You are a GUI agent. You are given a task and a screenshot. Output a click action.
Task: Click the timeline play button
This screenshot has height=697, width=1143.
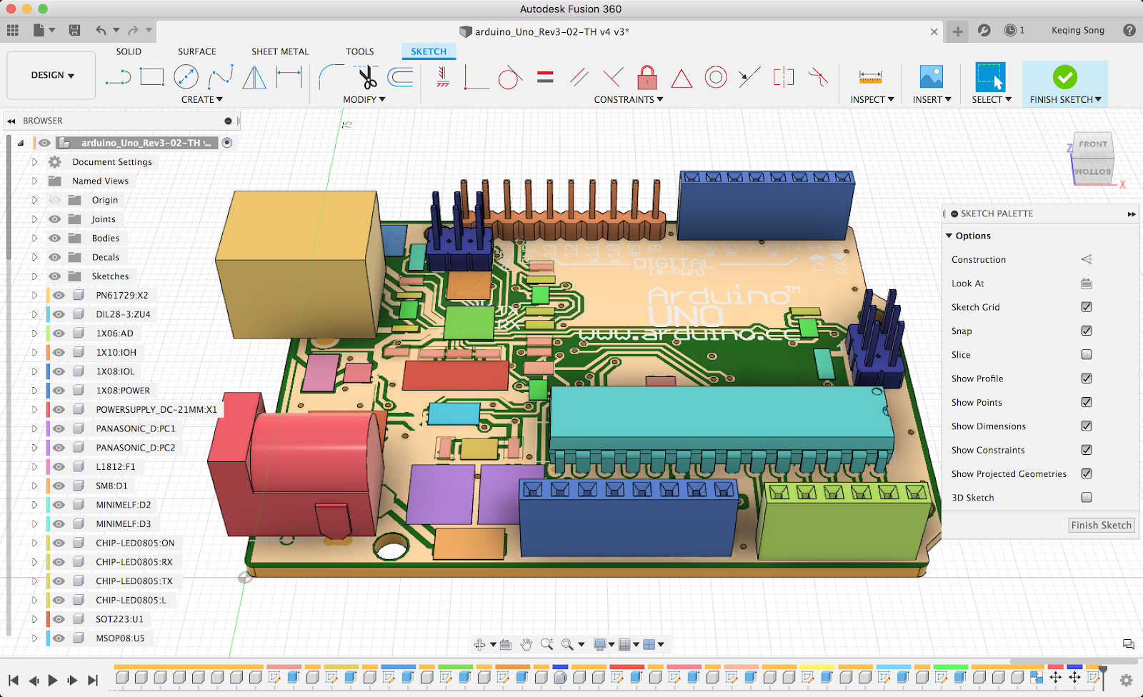53,681
